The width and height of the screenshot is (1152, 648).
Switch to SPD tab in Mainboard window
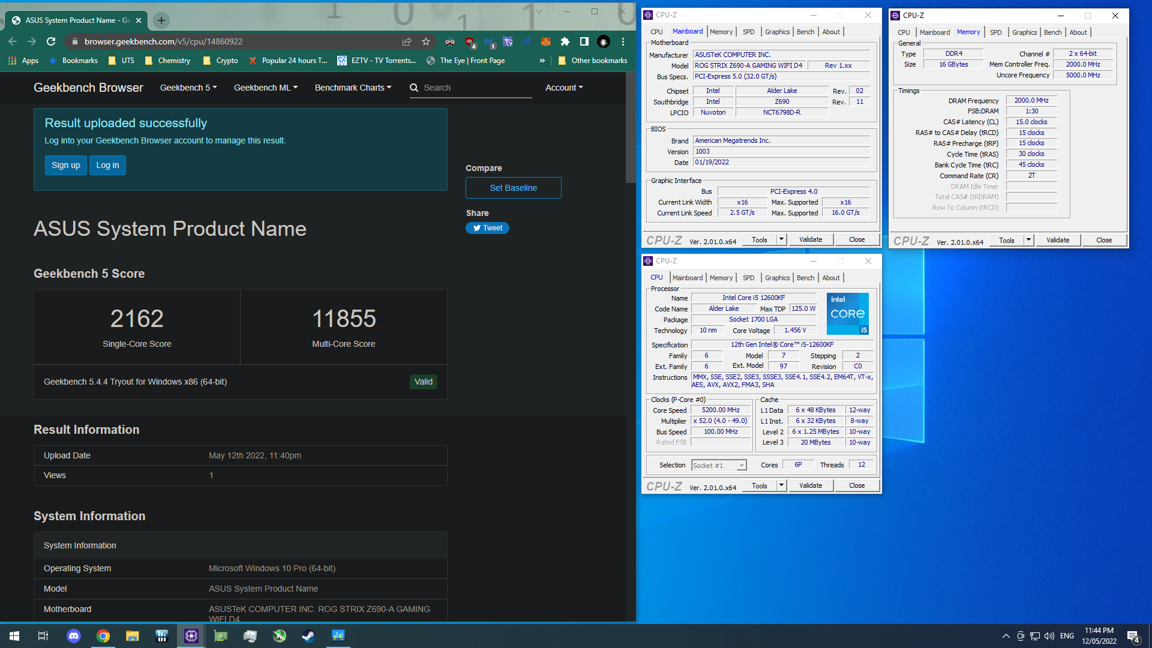[748, 32]
